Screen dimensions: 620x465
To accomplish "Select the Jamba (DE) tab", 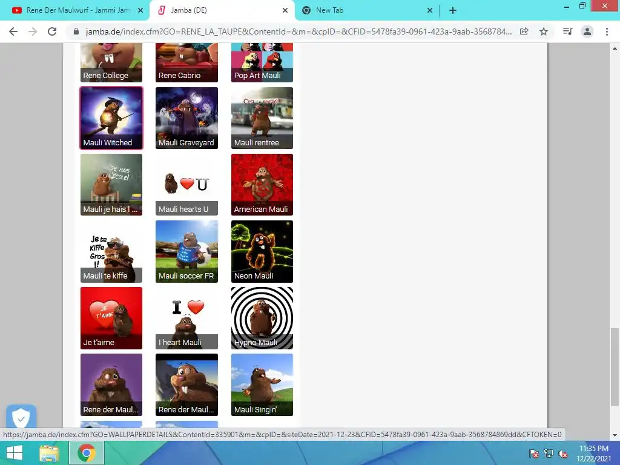I will [x=222, y=11].
